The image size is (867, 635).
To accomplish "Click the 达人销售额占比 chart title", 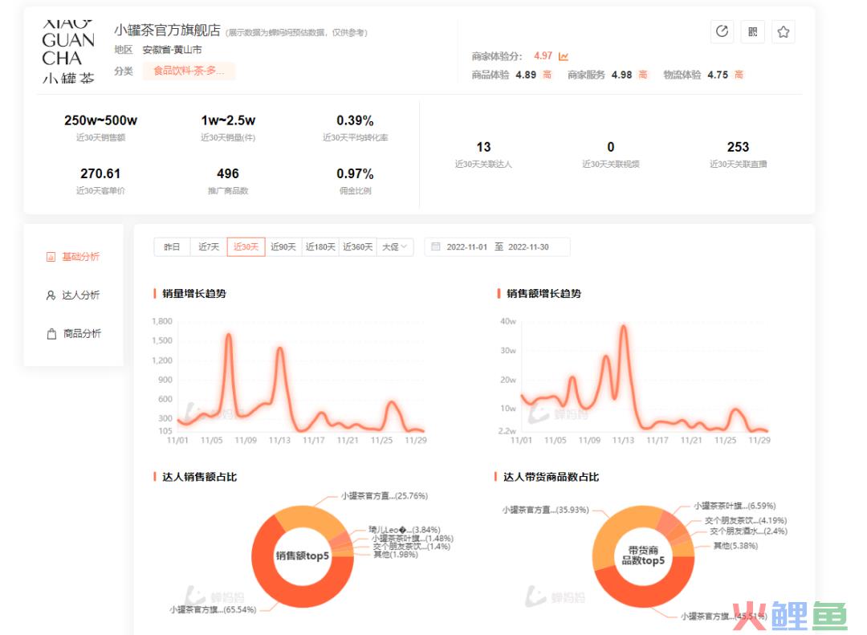I will click(200, 477).
